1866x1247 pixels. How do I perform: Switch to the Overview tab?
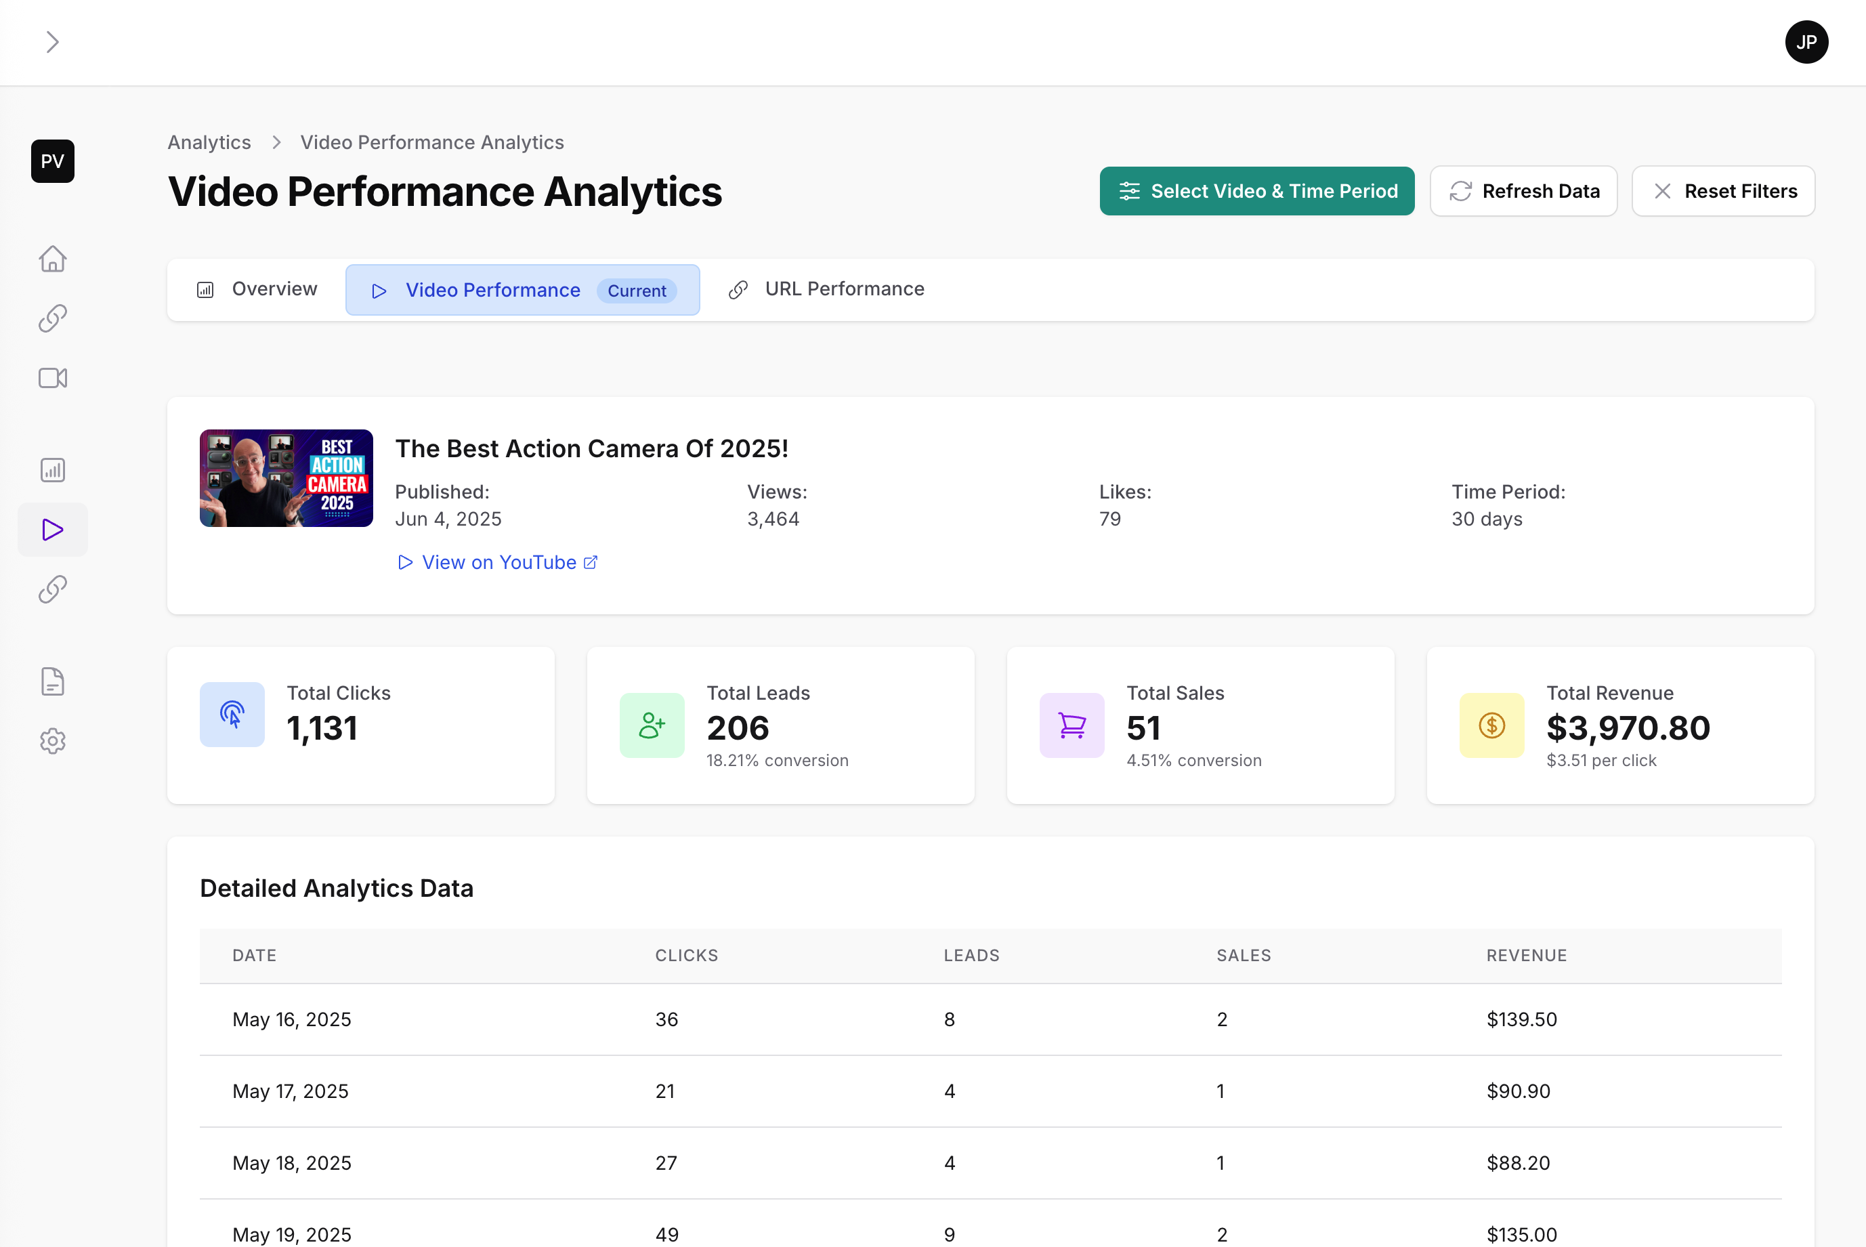coord(257,289)
